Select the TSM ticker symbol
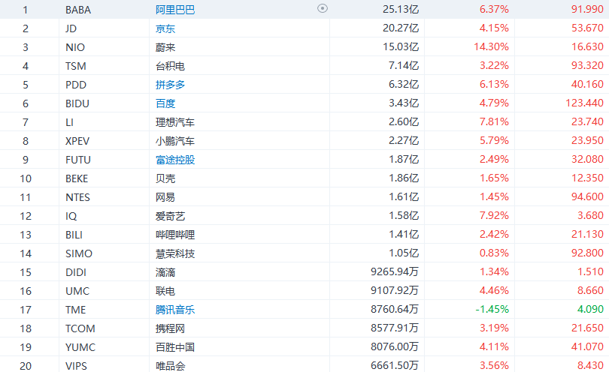Screen dimensions: 609x372 click(x=76, y=66)
